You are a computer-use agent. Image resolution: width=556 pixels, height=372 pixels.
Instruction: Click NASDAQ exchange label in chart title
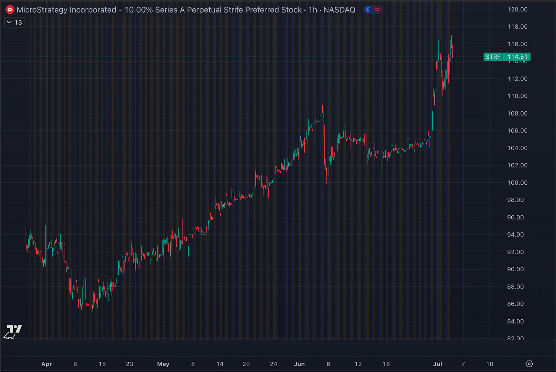click(x=339, y=10)
